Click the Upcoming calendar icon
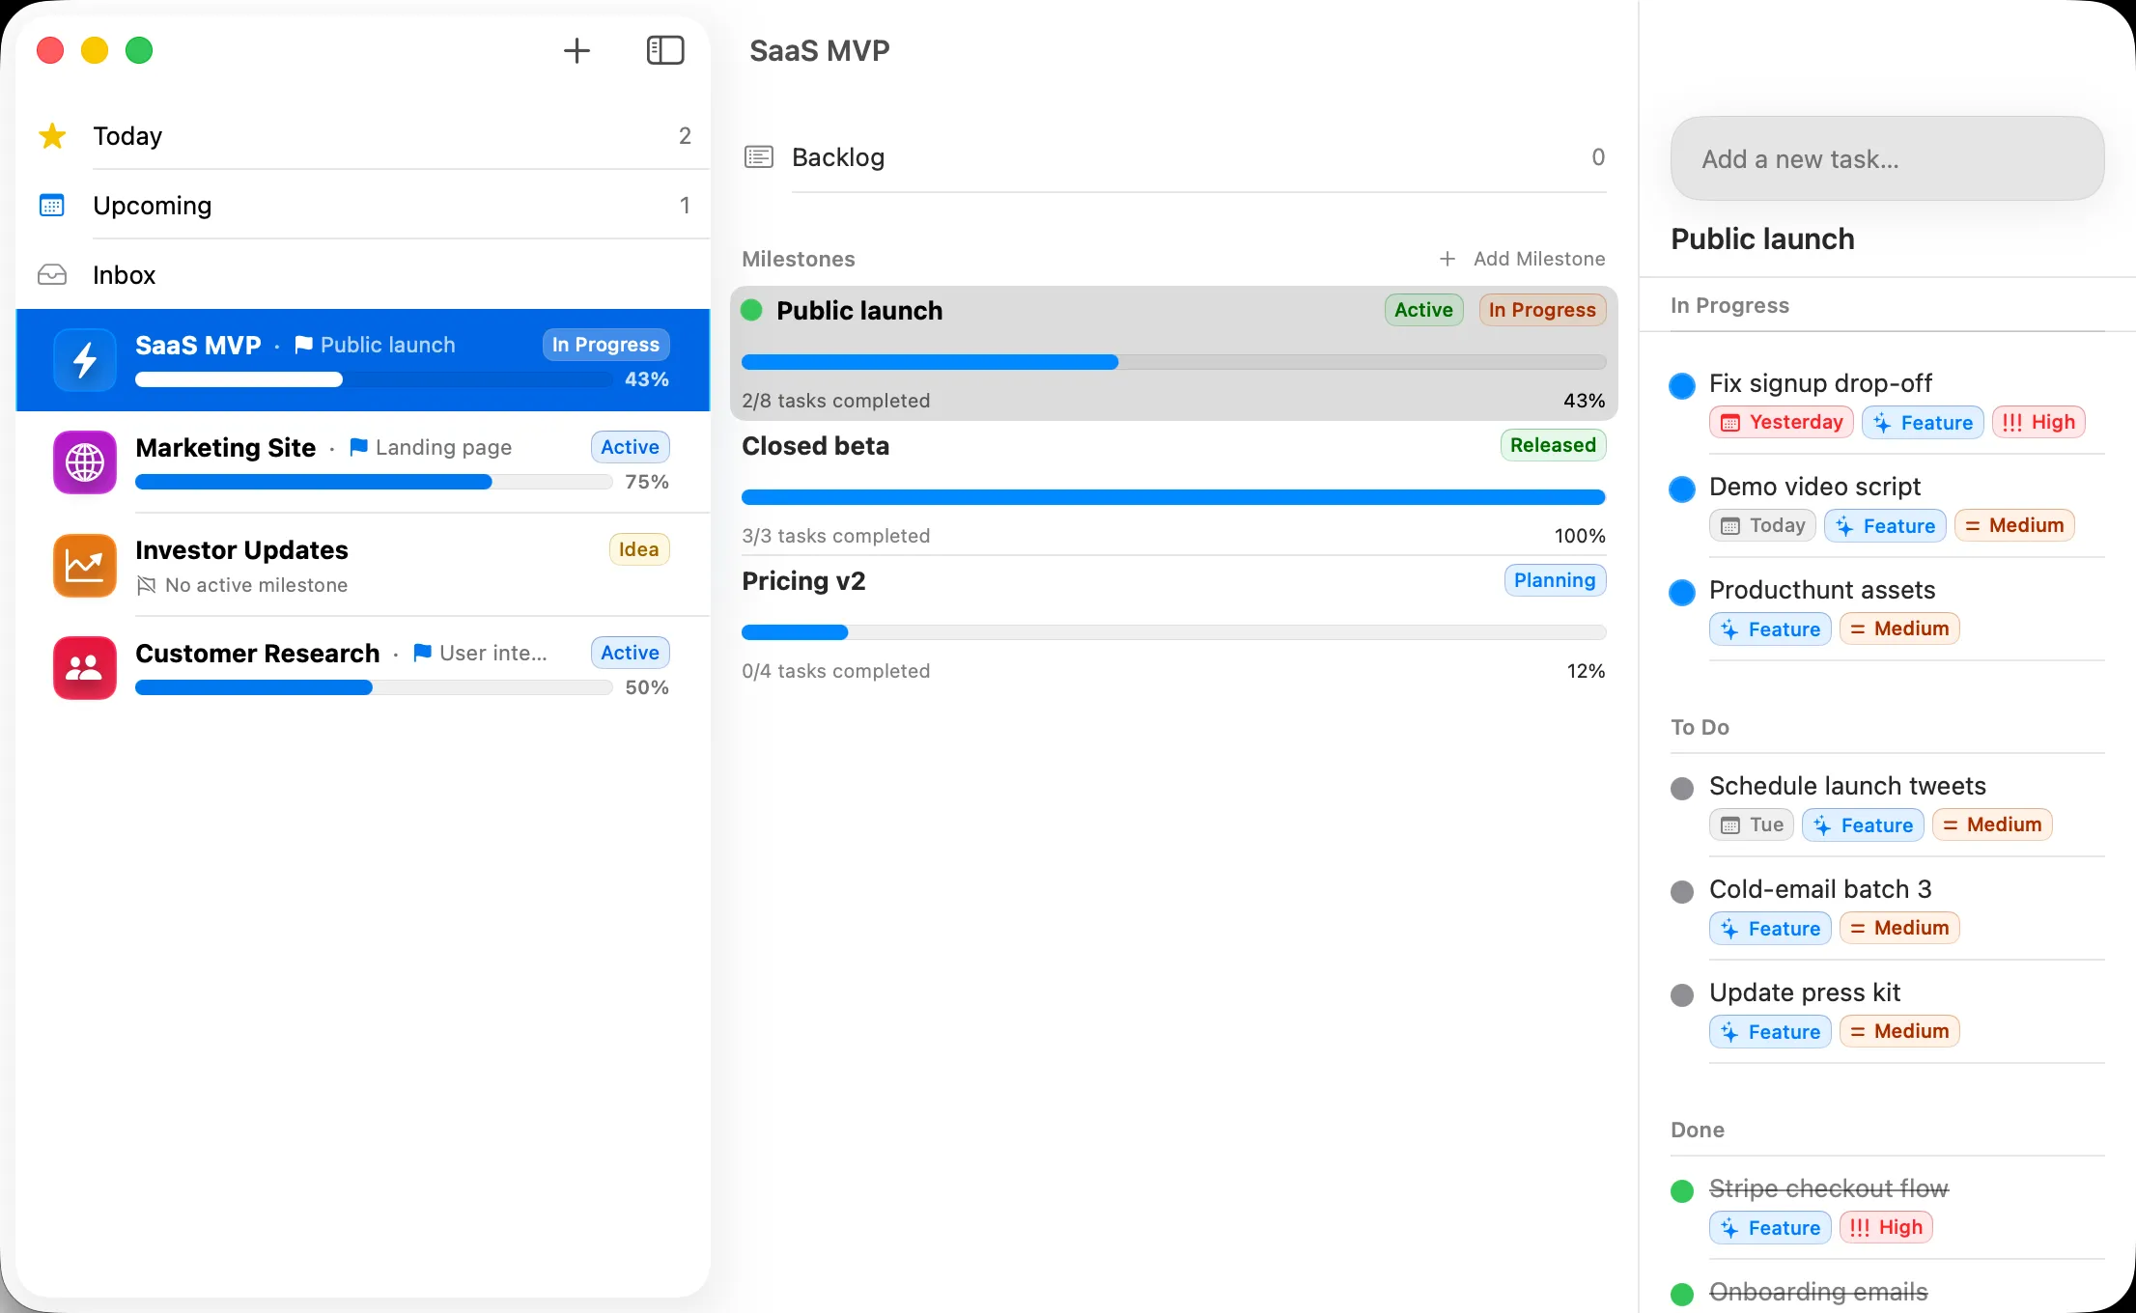 pos(52,206)
